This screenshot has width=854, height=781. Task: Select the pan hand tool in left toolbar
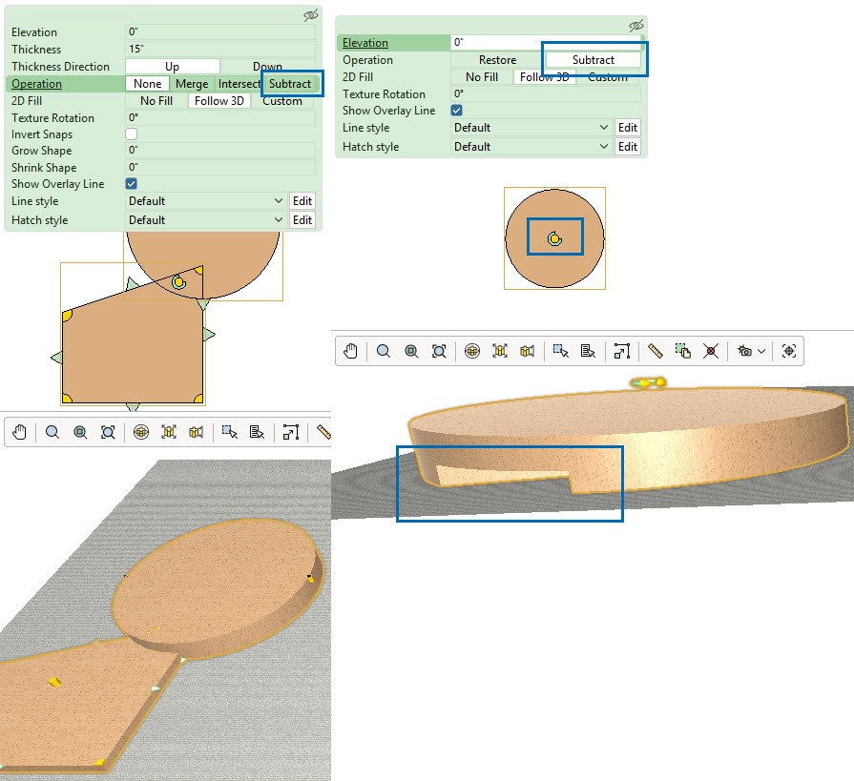click(x=20, y=433)
